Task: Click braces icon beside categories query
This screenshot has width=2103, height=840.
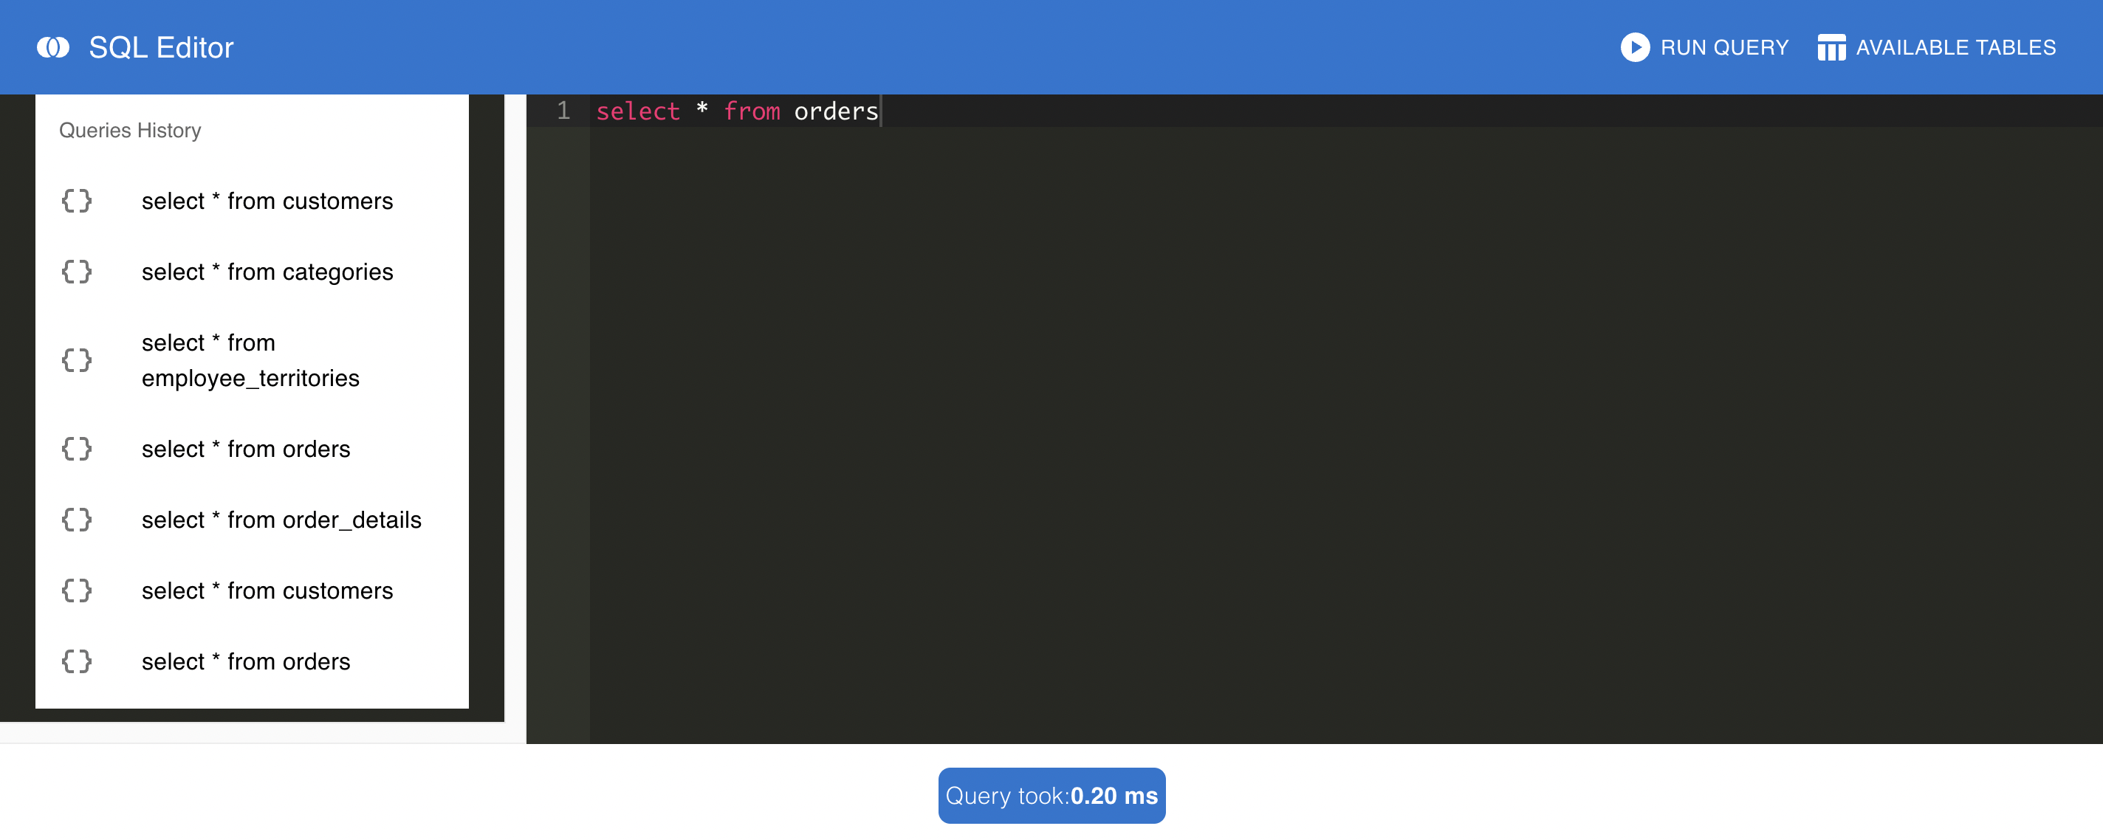Action: [x=77, y=272]
